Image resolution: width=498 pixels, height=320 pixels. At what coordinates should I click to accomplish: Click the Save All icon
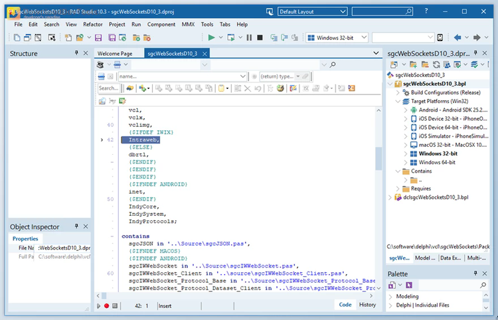tap(112, 38)
